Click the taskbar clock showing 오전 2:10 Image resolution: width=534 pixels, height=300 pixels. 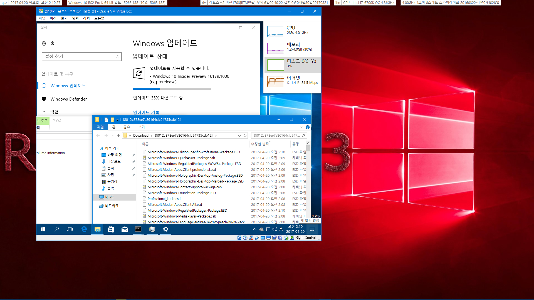click(295, 229)
